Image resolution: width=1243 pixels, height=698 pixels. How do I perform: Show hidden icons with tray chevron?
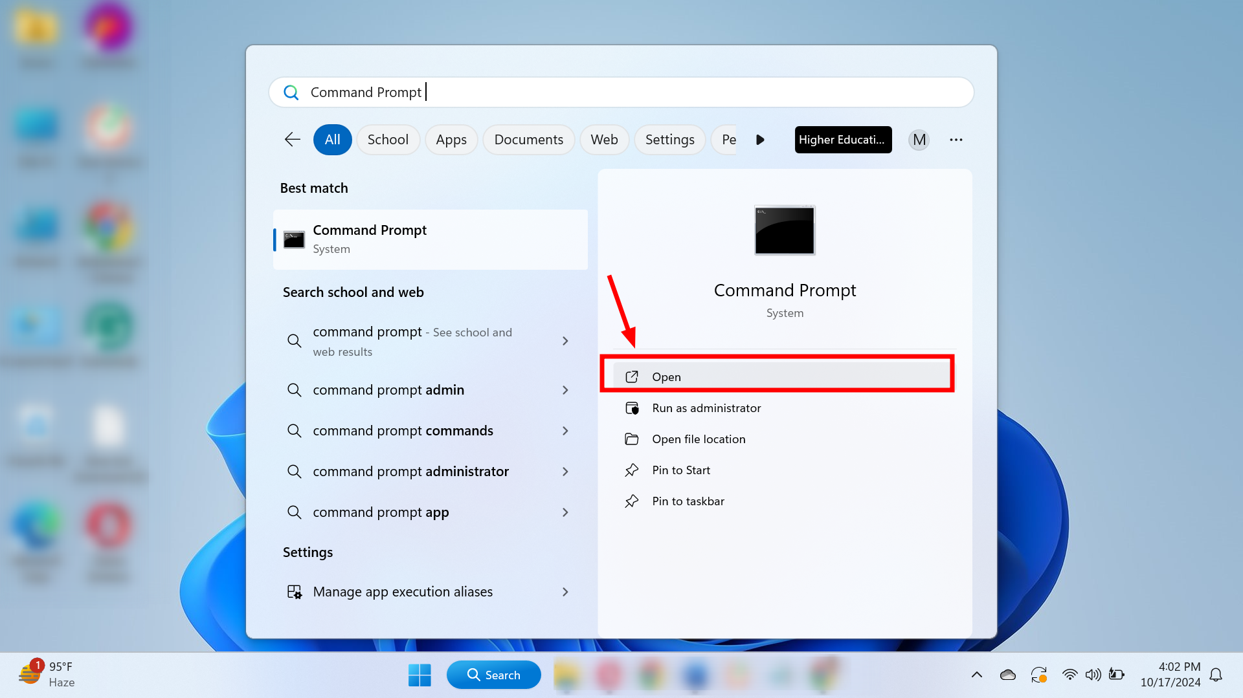coord(976,675)
